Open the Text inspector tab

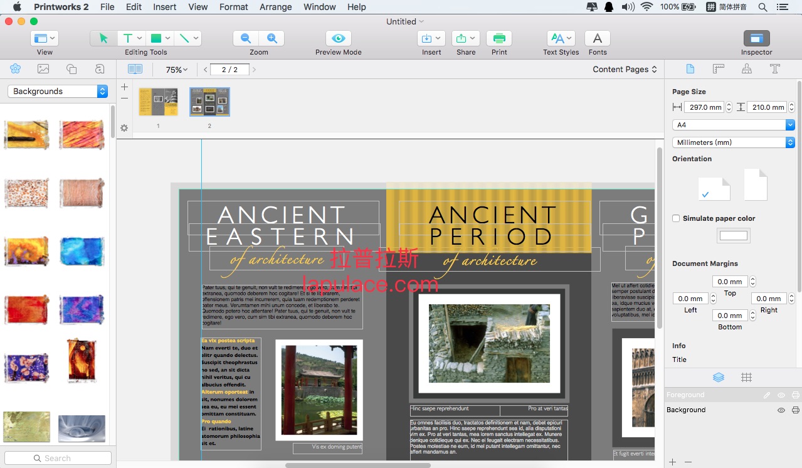click(x=775, y=69)
